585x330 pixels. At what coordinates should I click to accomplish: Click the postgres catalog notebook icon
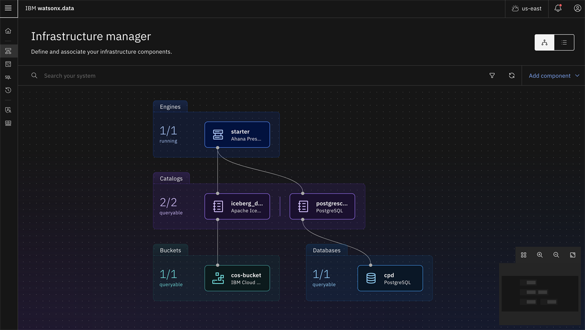303,207
